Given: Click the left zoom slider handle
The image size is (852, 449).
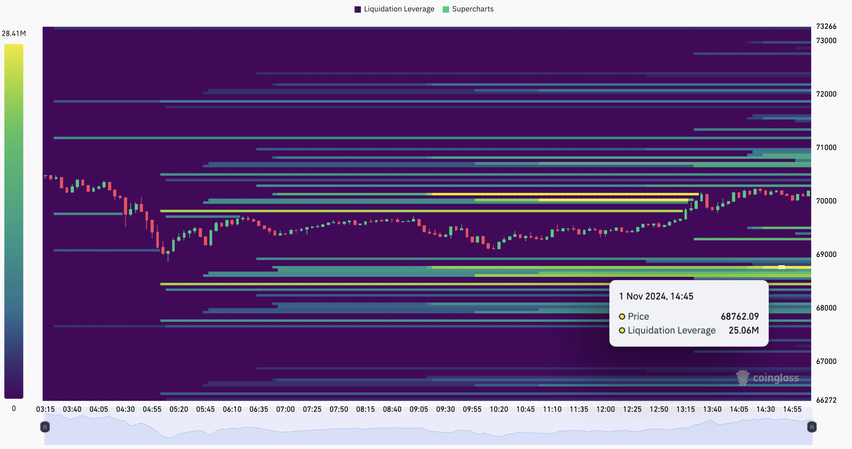Looking at the screenshot, I should pyautogui.click(x=45, y=427).
